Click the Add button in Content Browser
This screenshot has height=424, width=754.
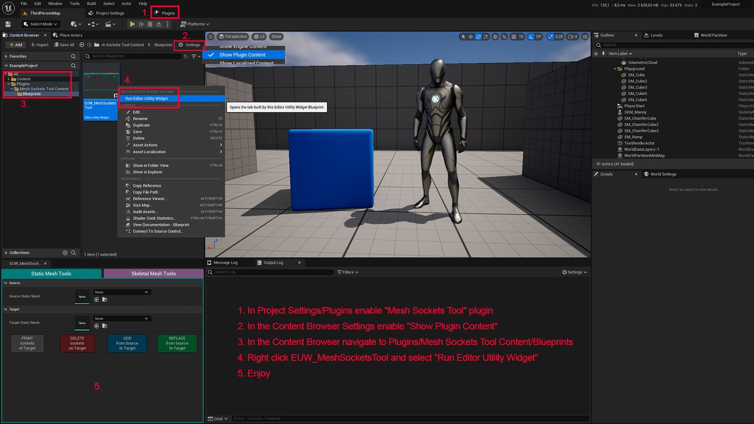pos(15,45)
